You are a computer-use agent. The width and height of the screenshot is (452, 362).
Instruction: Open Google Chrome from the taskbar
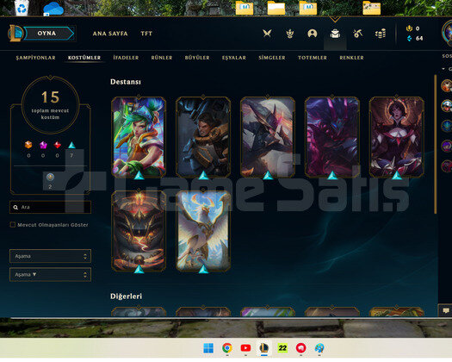tap(227, 348)
